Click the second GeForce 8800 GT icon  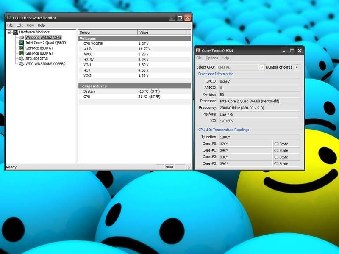[22, 53]
